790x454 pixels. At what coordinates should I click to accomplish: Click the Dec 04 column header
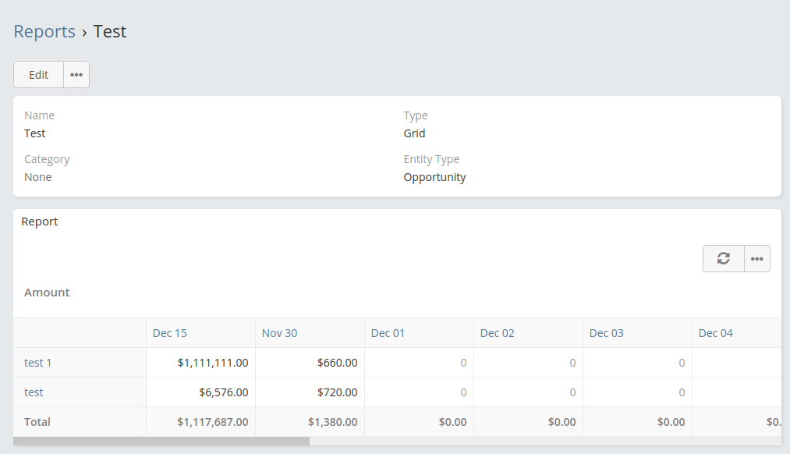coord(715,333)
